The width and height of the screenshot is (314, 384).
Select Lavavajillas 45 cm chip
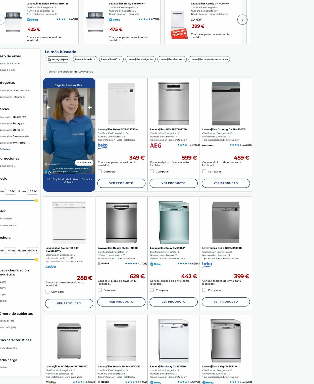point(85,59)
